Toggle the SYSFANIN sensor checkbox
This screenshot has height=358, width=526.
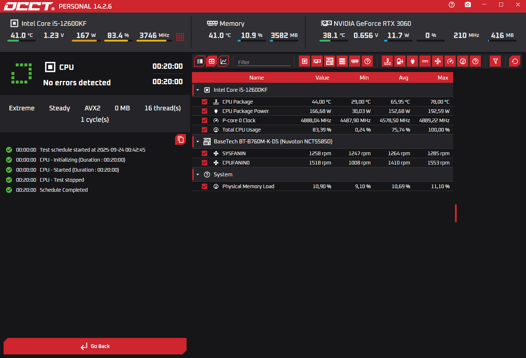point(205,153)
